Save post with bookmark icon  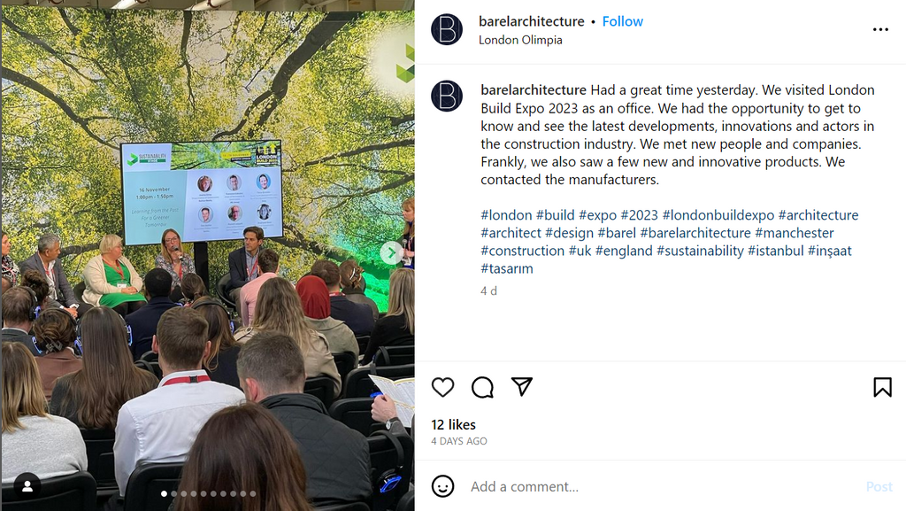(882, 387)
